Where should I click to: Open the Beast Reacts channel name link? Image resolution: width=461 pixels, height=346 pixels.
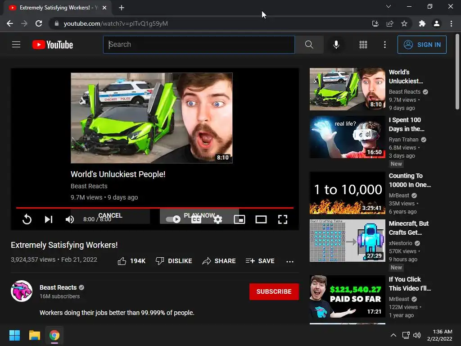58,287
